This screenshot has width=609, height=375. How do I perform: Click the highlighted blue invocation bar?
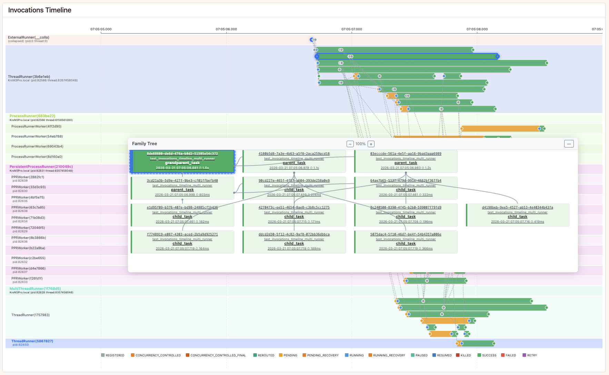click(x=407, y=55)
